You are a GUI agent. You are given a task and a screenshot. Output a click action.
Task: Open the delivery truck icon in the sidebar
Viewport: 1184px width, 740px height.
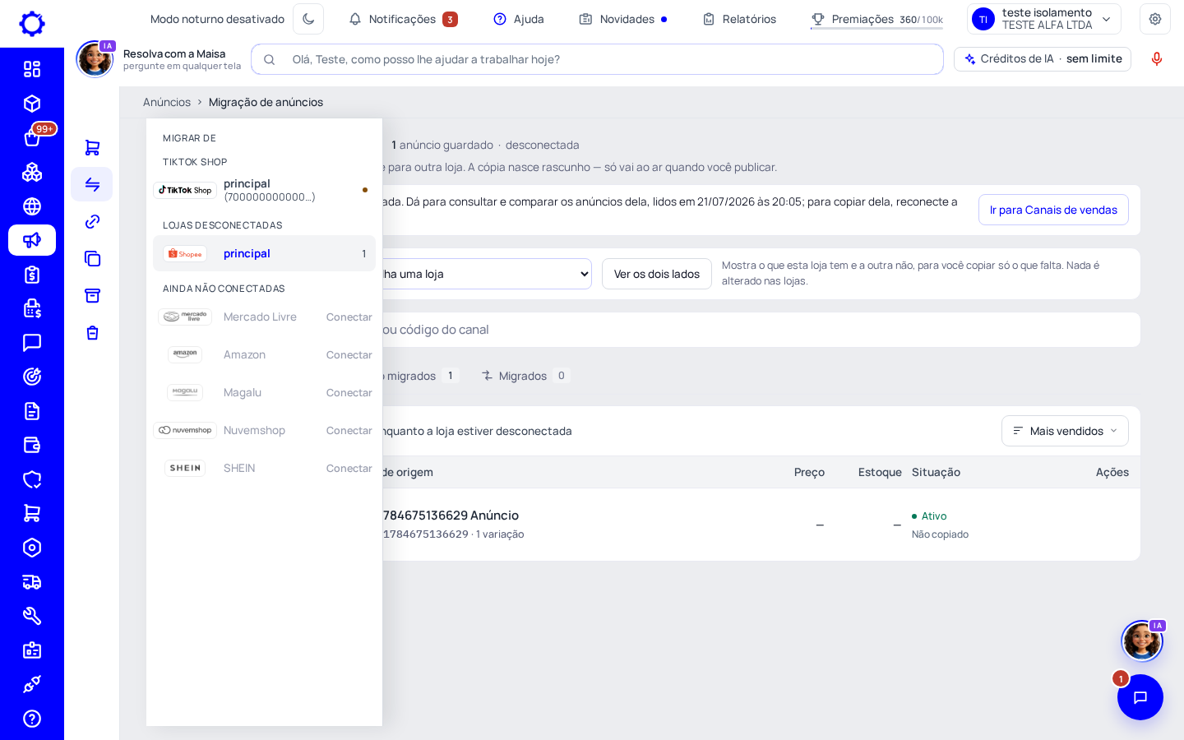[32, 582]
